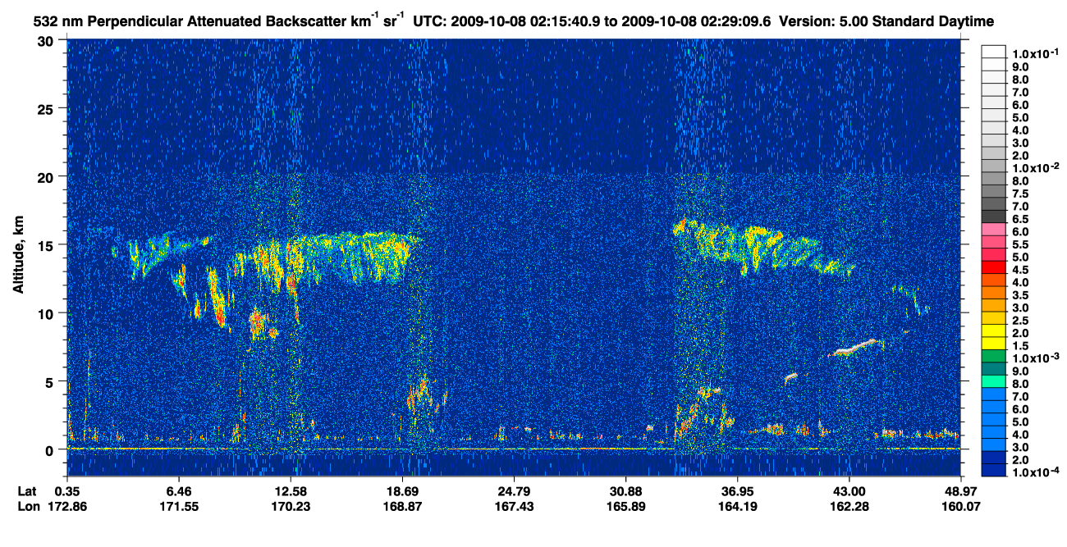Screen dimensions: 1067x547
Task: Click colorbar label 1.5
Action: tap(1020, 345)
